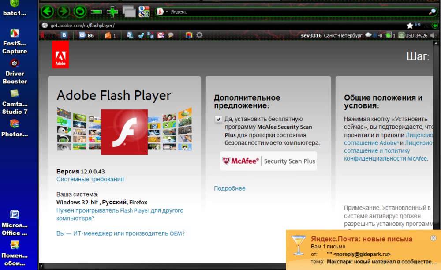This screenshot has width=441, height=270.
Task: Uncheck the McAfee Security Scan Plus offer
Action: point(218,119)
